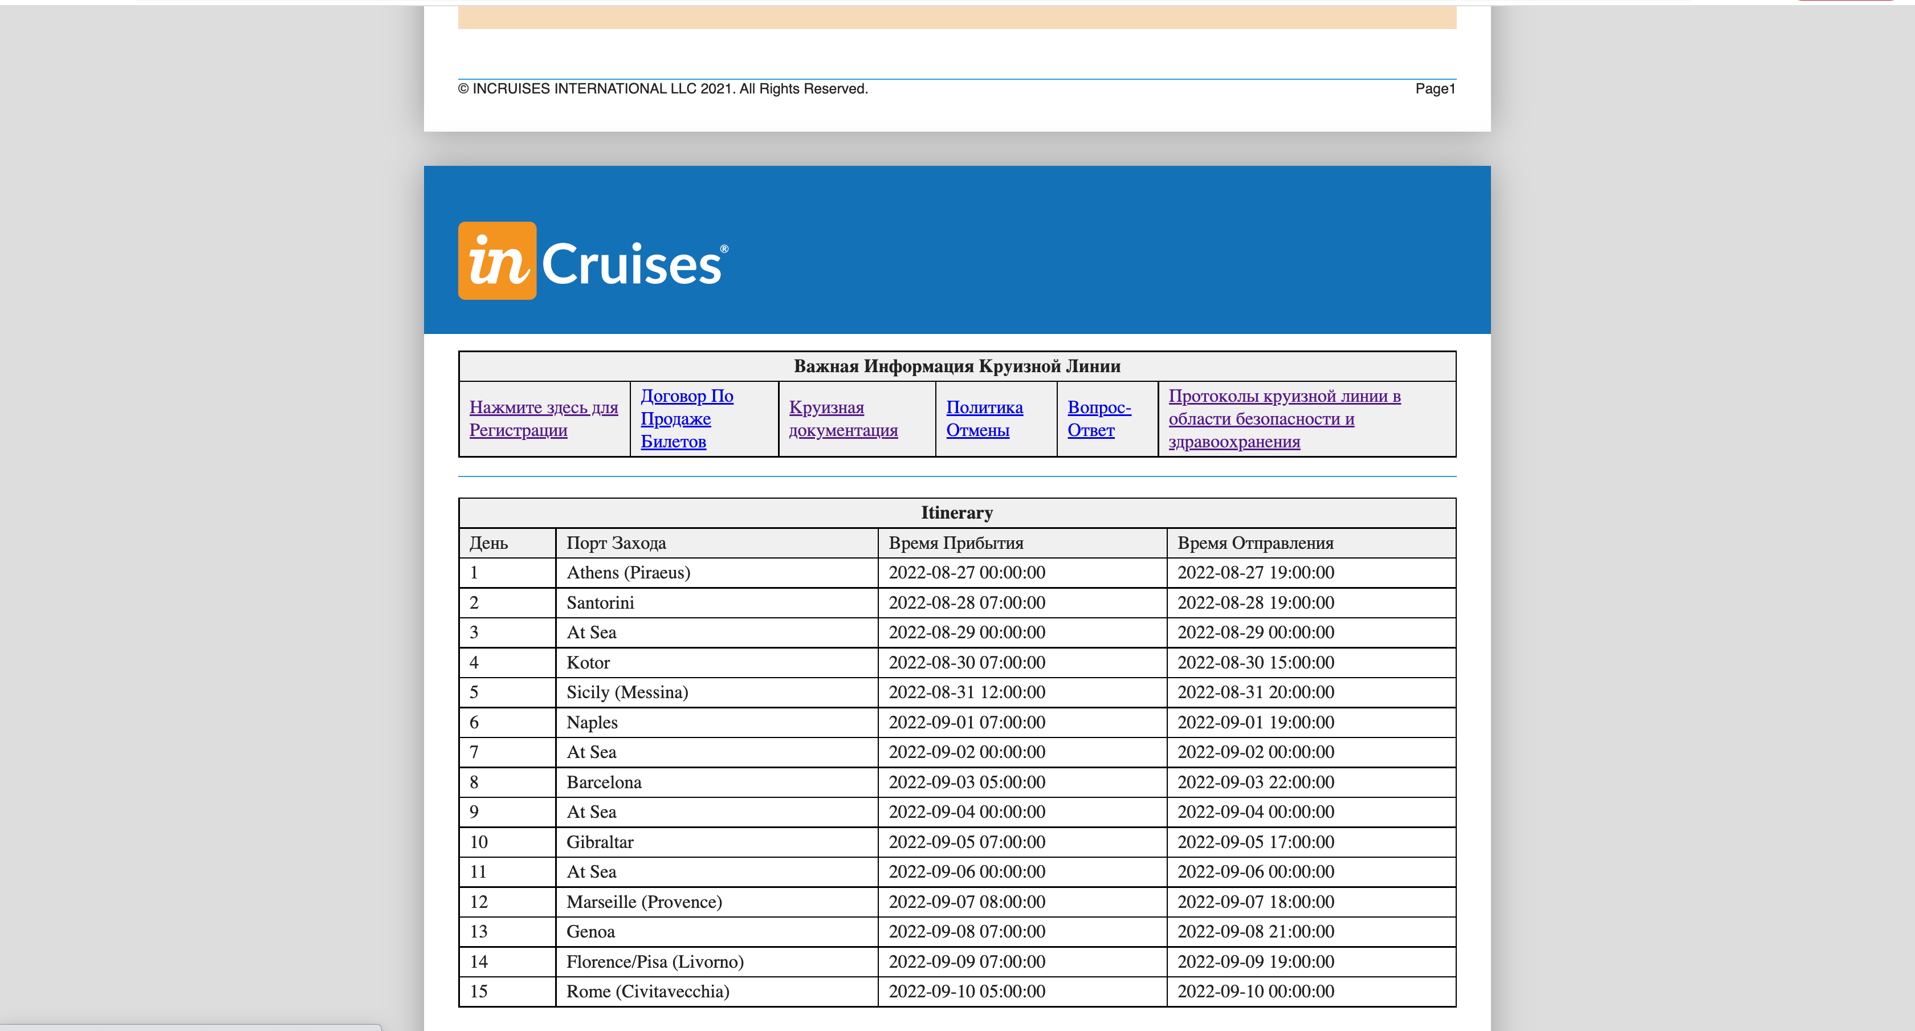Click the 'Itinerary' table heading
This screenshot has height=1031, width=1915.
[957, 513]
